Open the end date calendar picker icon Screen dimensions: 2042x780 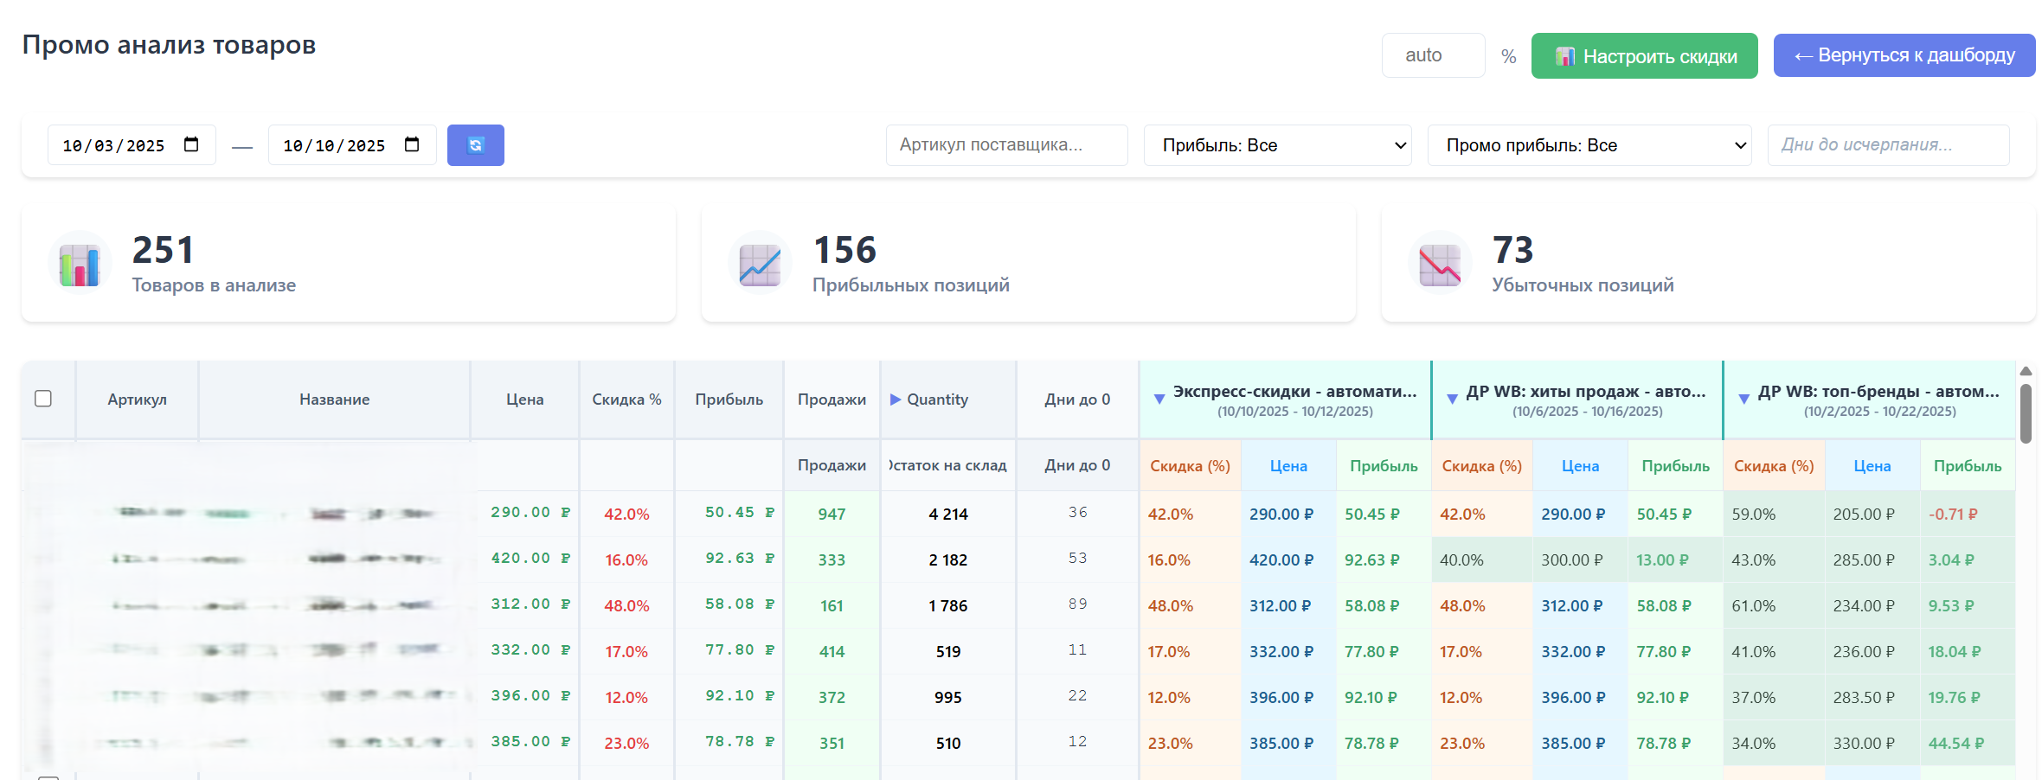click(412, 144)
